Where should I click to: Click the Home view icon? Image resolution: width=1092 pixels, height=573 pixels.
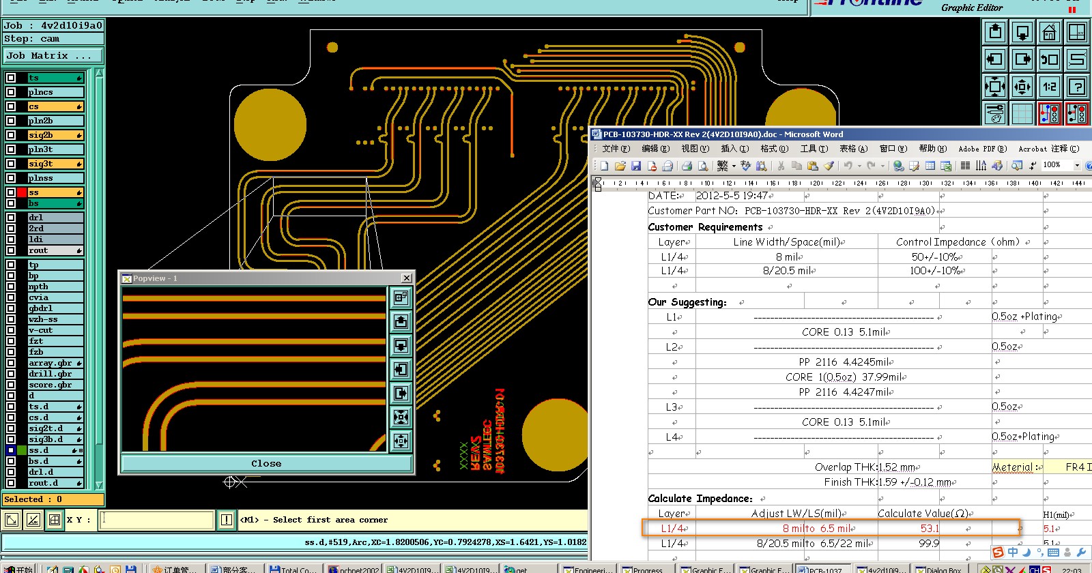(x=1050, y=32)
